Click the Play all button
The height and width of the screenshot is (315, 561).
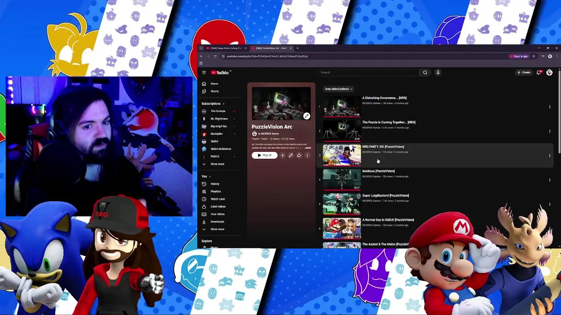pyautogui.click(x=265, y=155)
